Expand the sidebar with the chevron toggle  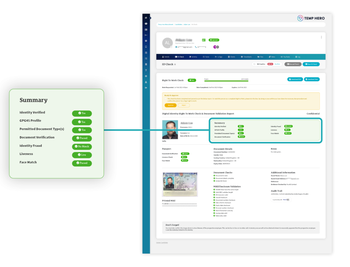[x=150, y=18]
